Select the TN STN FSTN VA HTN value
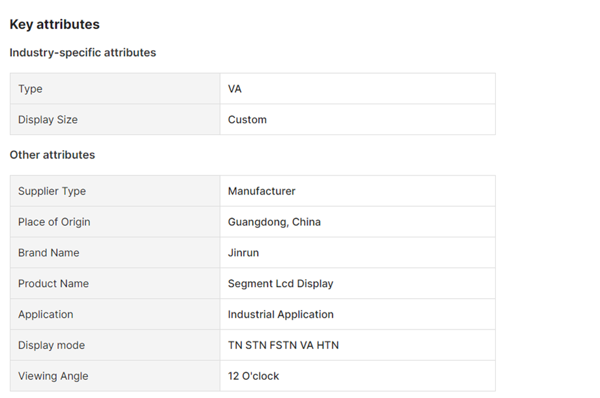The width and height of the screenshot is (600, 398). coord(283,345)
